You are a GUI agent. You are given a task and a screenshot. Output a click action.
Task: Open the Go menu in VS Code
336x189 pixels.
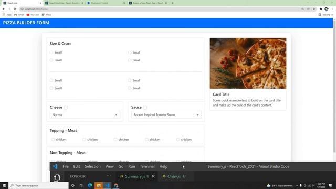pos(121,166)
